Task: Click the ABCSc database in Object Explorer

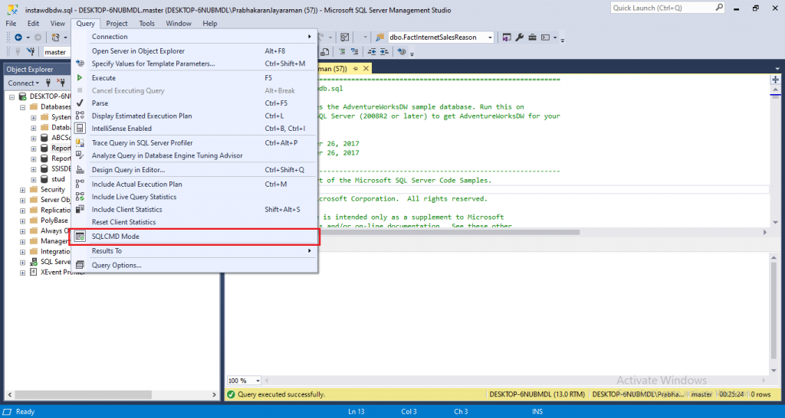Action: pos(60,138)
